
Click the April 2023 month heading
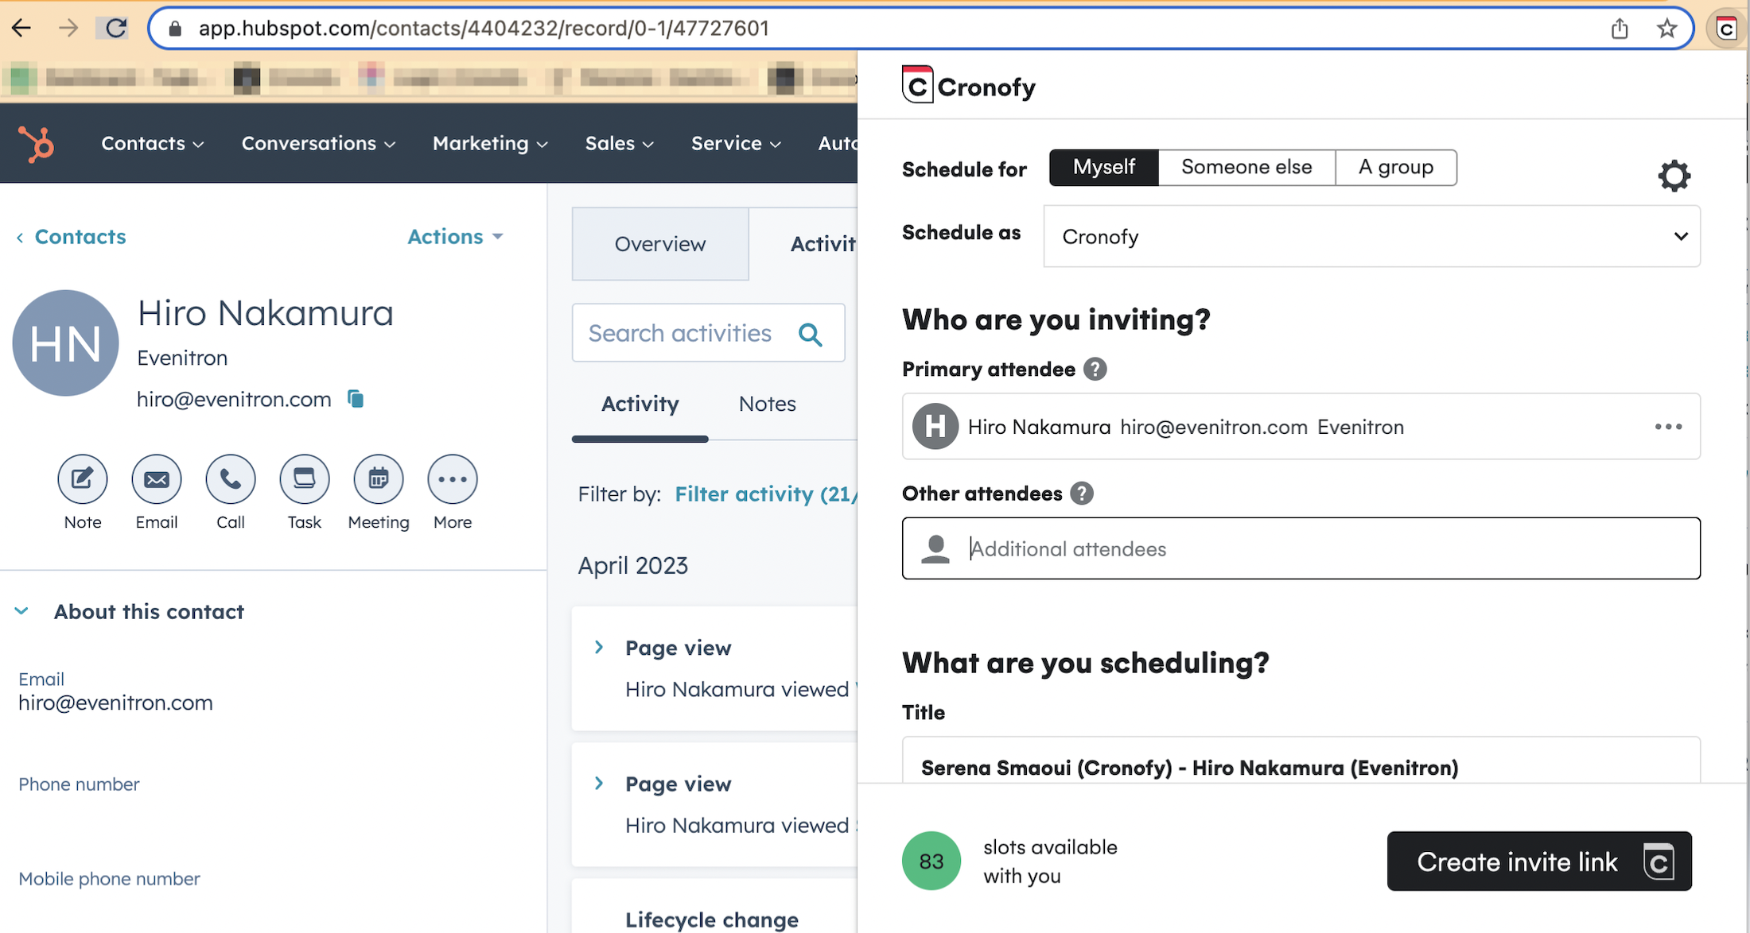pos(633,566)
